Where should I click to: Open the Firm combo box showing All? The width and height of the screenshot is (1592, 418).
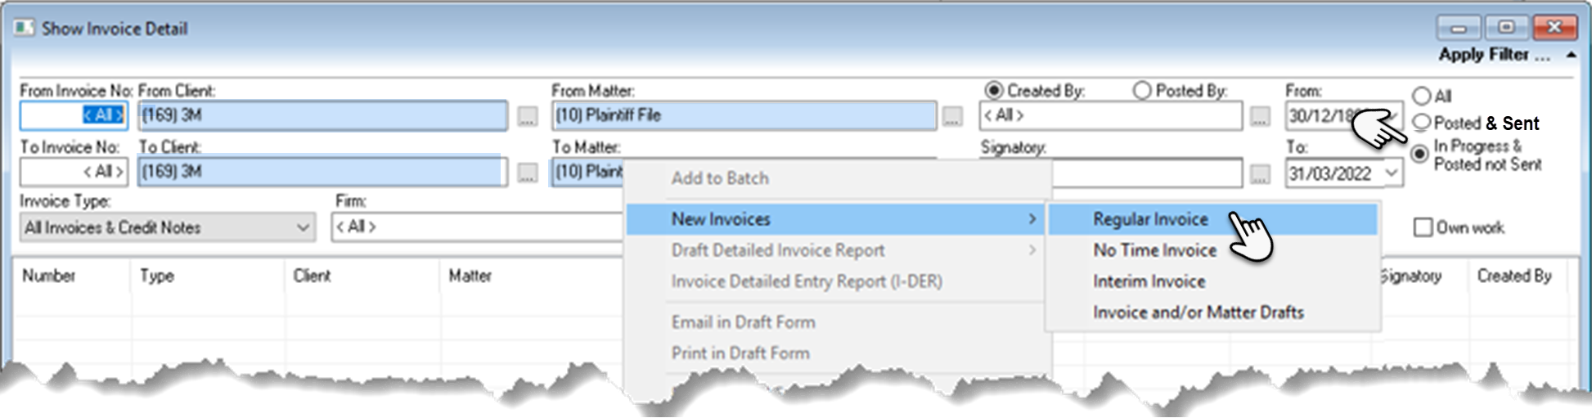pos(478,227)
